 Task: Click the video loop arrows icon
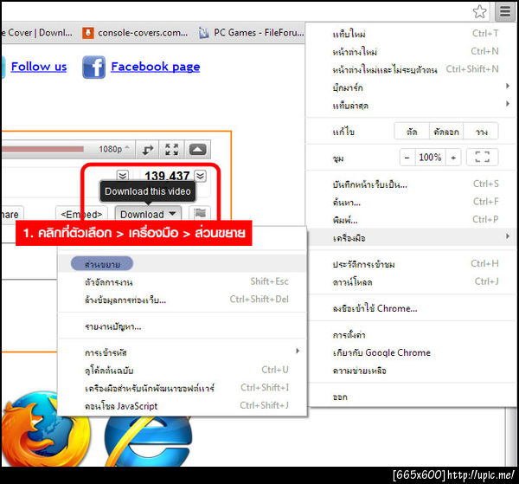148,150
